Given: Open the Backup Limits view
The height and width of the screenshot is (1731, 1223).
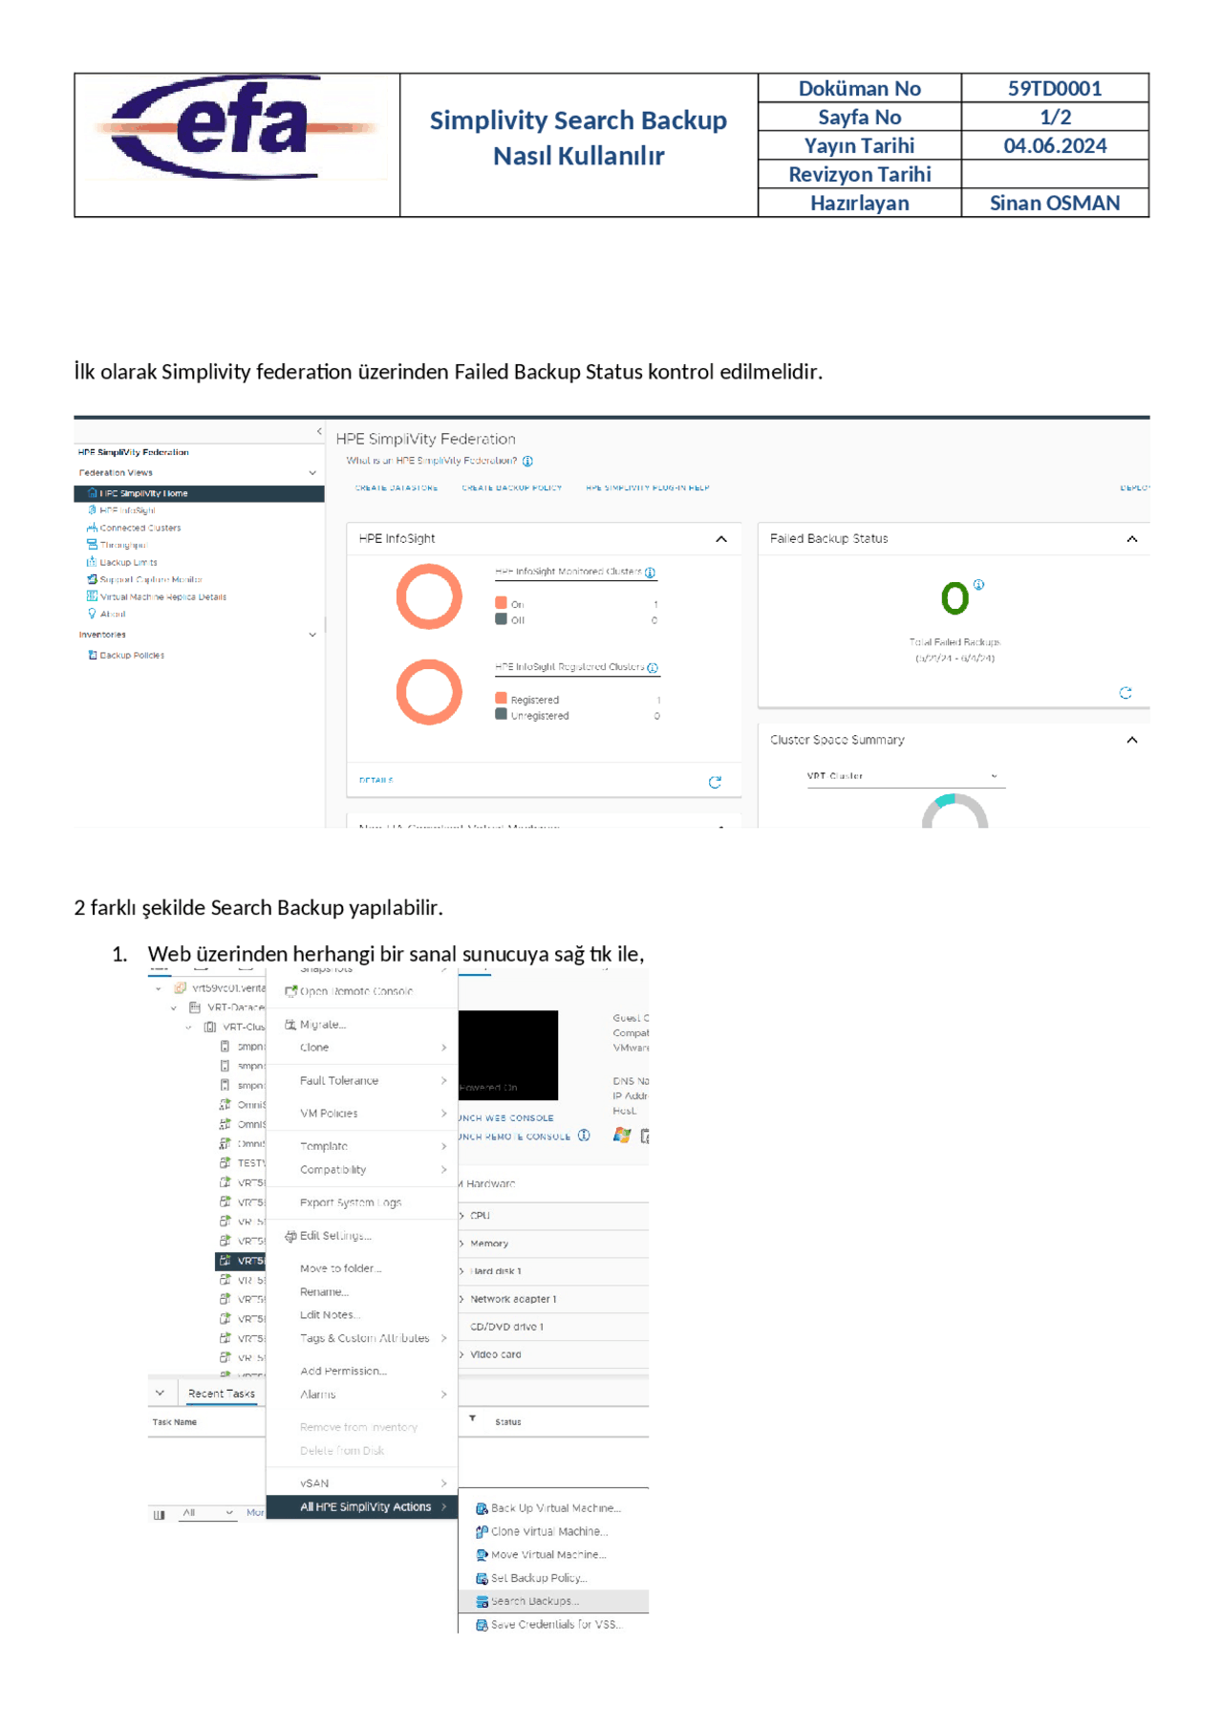Looking at the screenshot, I should click(x=128, y=562).
